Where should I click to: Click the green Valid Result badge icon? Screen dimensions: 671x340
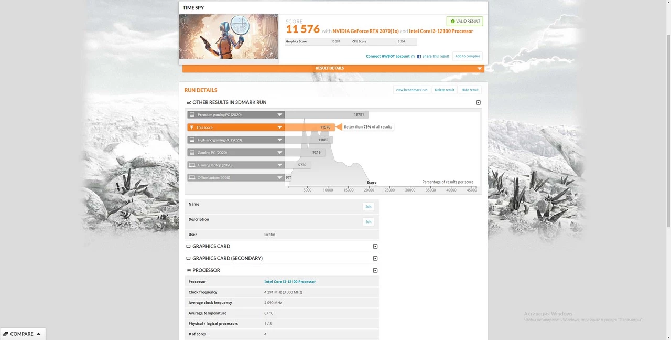pos(453,22)
